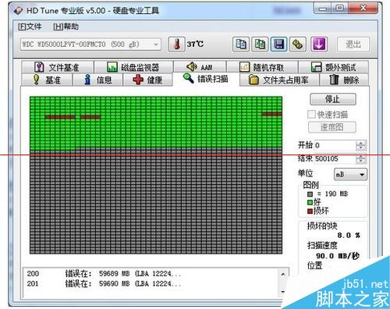Open the [H]帮助 menu

pyautogui.click(x=66, y=27)
